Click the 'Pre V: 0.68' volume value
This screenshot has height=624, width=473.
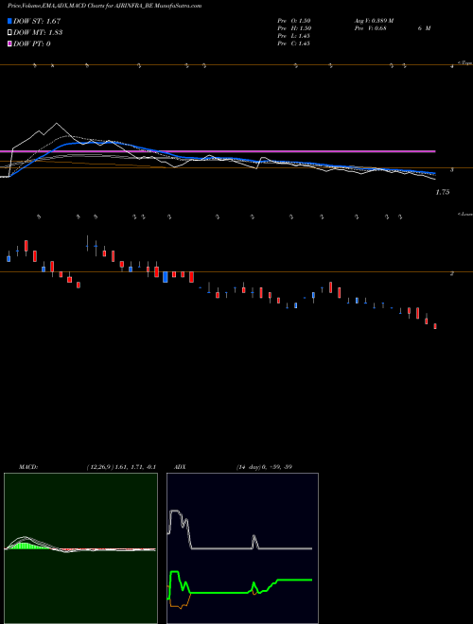tap(370, 28)
